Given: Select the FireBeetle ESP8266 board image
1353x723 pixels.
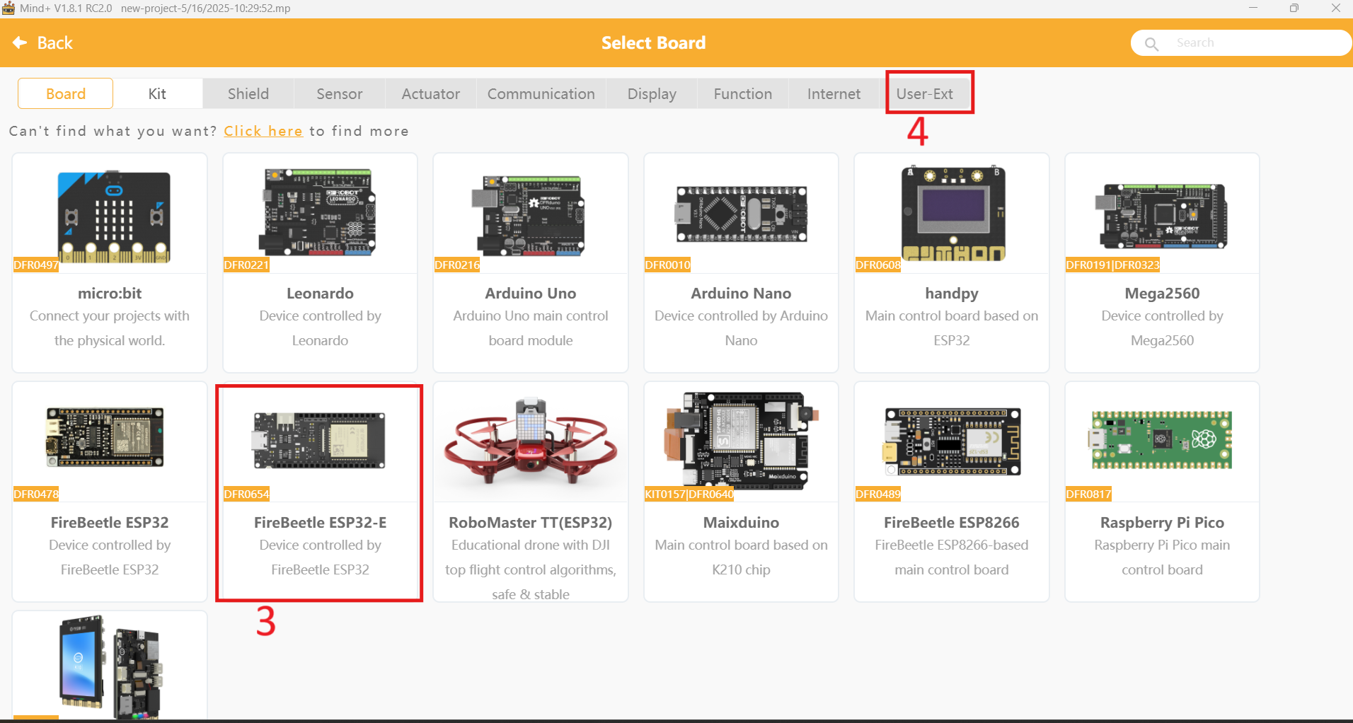Looking at the screenshot, I should point(952,441).
